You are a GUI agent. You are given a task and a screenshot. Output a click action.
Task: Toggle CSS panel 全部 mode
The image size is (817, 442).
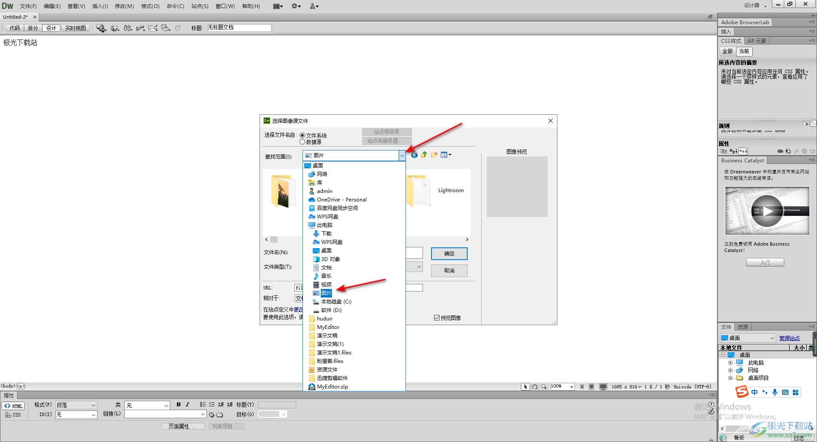(727, 51)
